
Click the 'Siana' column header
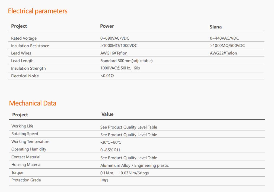(216, 27)
